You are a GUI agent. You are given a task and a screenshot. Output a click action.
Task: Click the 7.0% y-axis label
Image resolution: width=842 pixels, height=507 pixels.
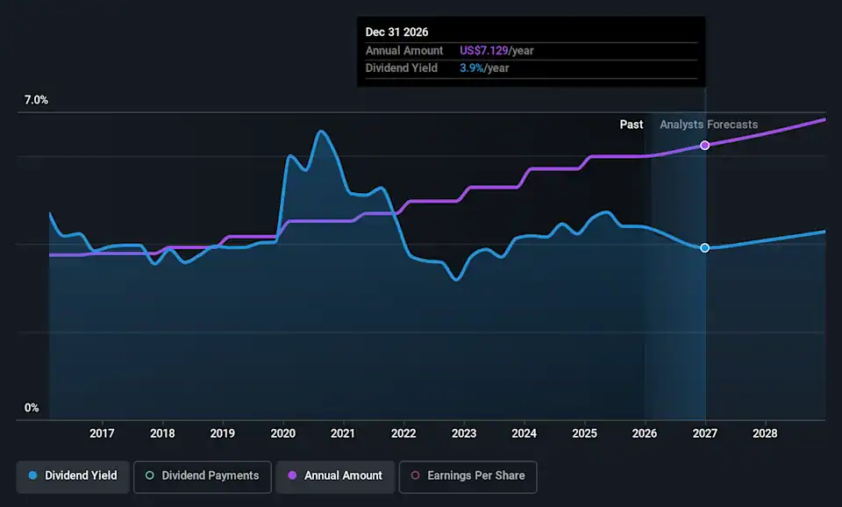pos(36,100)
